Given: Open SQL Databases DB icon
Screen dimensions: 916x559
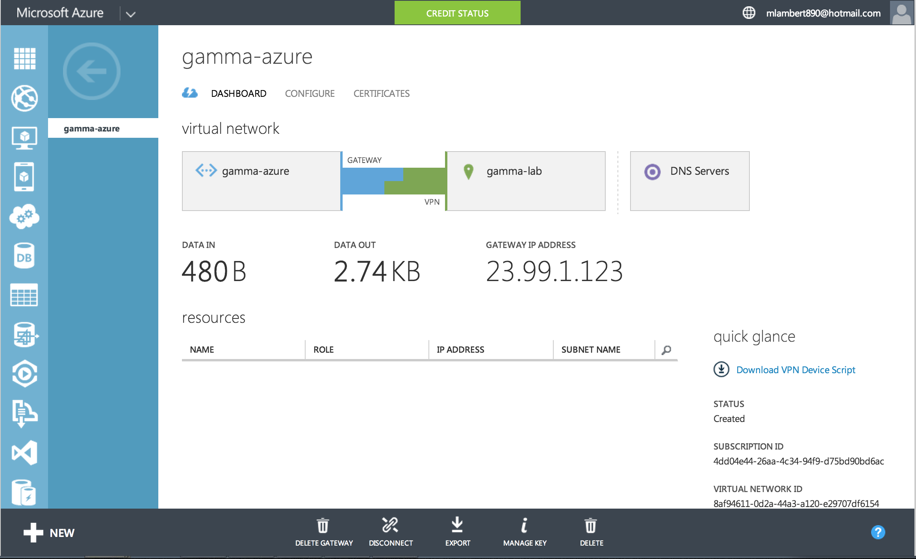Looking at the screenshot, I should 24,256.
